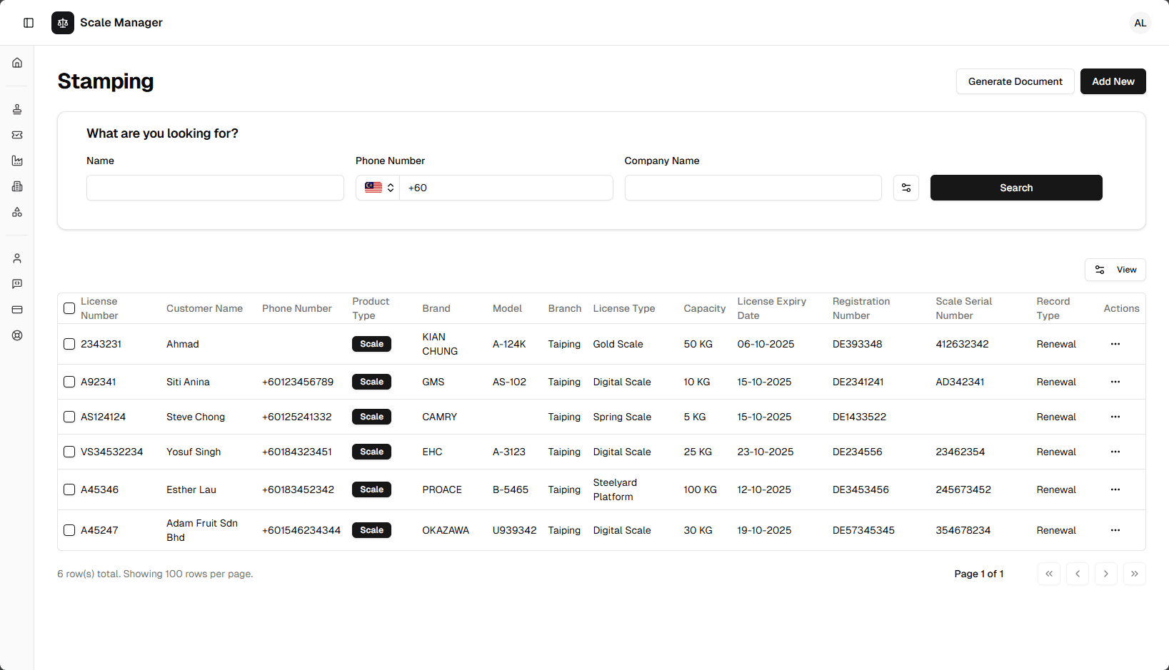Image resolution: width=1169 pixels, height=670 pixels.
Task: Click the help lifebuoy icon in the sidebar
Action: [x=17, y=335]
